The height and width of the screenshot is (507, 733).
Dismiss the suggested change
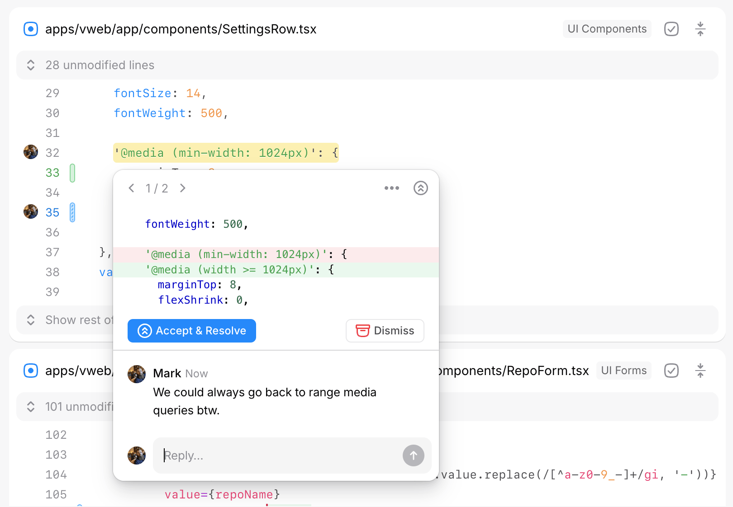(x=385, y=331)
